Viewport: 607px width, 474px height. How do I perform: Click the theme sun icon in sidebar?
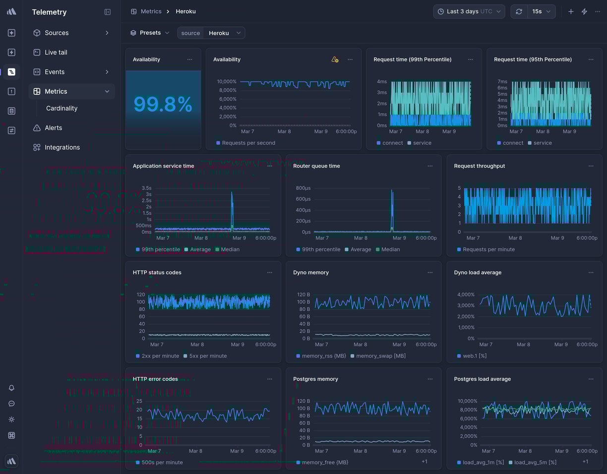pyautogui.click(x=11, y=419)
